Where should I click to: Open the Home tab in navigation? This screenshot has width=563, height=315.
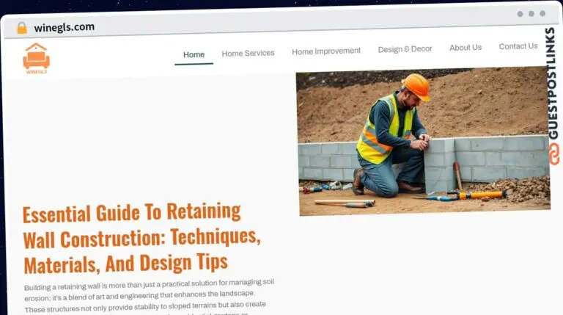pyautogui.click(x=194, y=54)
